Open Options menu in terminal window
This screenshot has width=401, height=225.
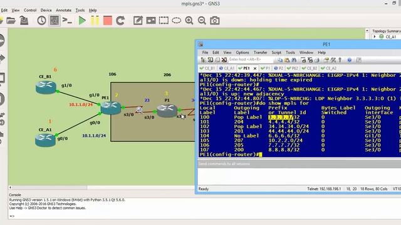pos(242,52)
